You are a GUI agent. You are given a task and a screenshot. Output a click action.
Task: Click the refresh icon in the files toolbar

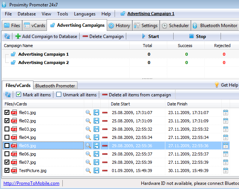pos(7,95)
